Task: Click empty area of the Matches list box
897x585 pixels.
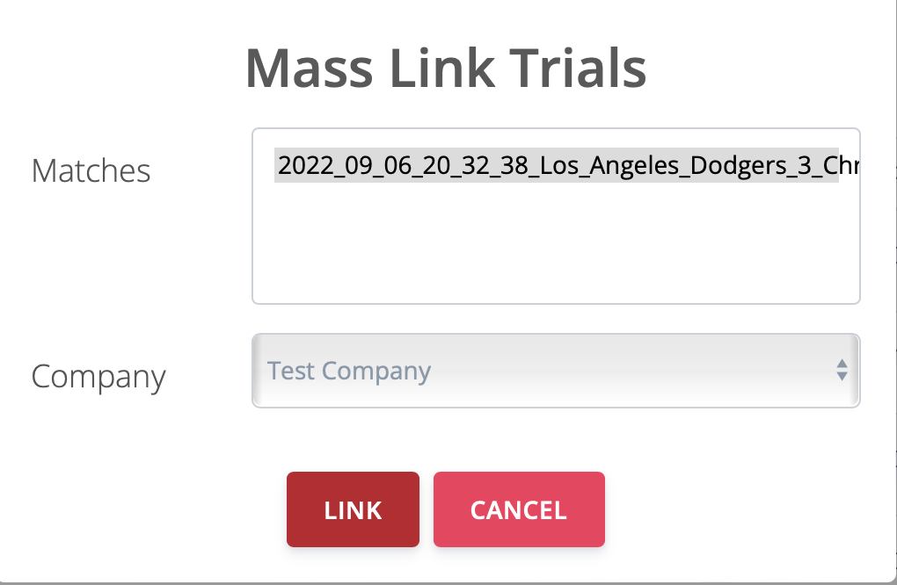Action: click(x=555, y=246)
